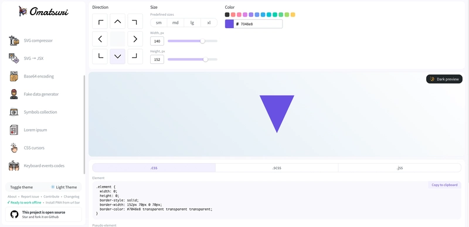The height and width of the screenshot is (227, 469).
Task: Open the Keyboard events codes icon
Action: tap(13, 165)
